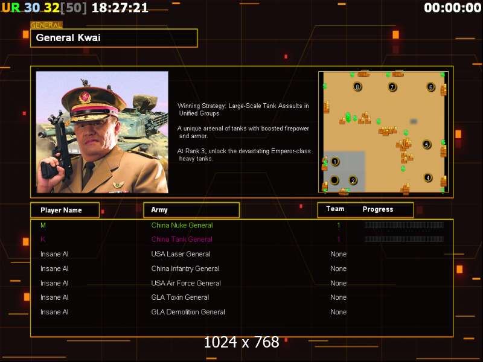Click the China Infantry General army entry
483x362 pixels.
(x=185, y=268)
